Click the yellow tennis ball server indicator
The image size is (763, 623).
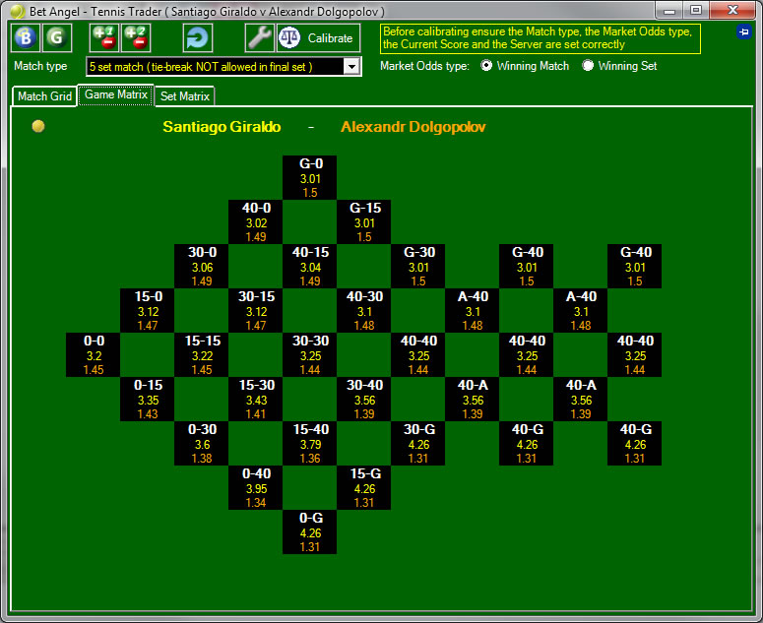coord(38,126)
